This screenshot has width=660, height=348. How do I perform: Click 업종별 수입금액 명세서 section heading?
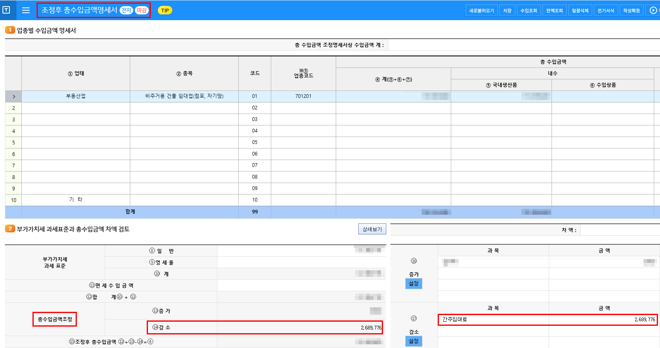point(46,30)
